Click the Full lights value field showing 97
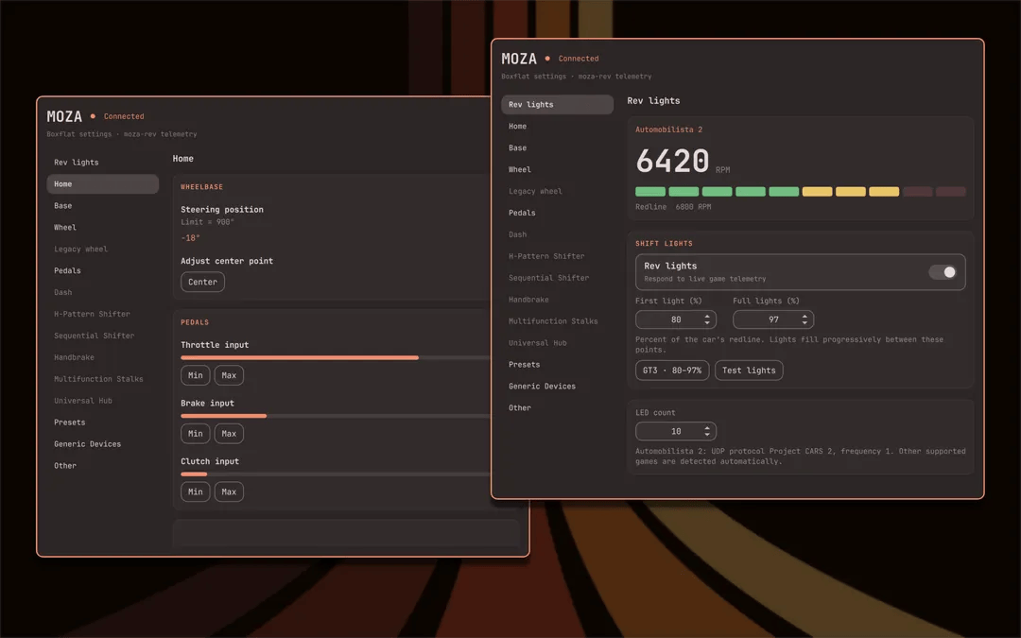This screenshot has height=638, width=1021. point(773,319)
